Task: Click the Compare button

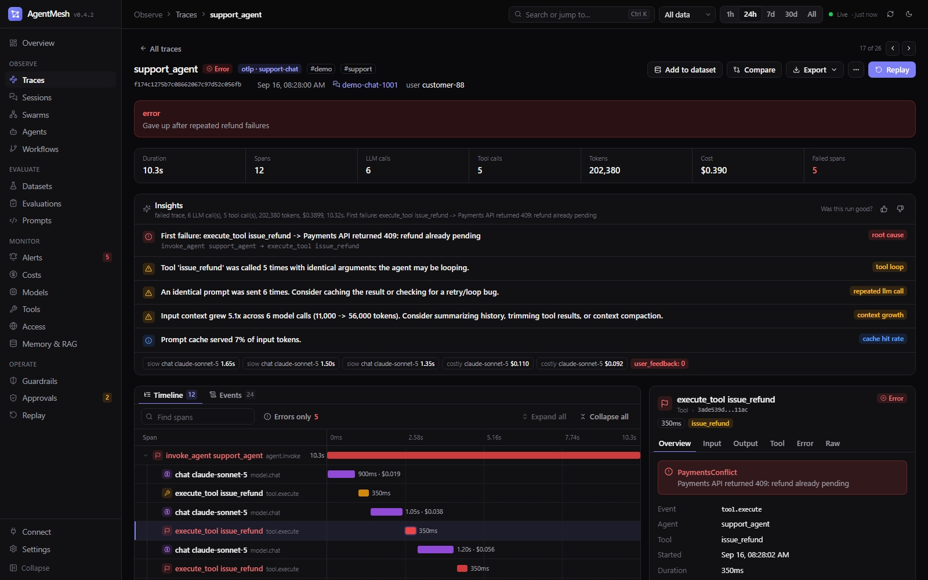Action: pyautogui.click(x=754, y=70)
